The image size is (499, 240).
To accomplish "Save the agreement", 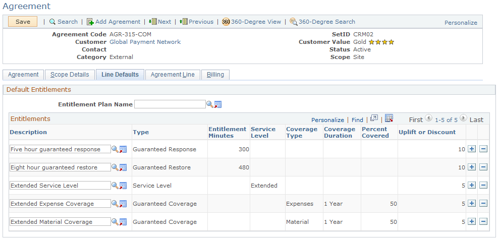I will (23, 22).
